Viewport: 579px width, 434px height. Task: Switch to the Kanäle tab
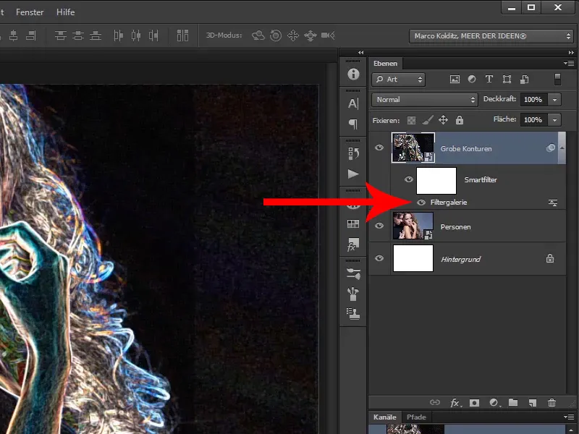[384, 417]
